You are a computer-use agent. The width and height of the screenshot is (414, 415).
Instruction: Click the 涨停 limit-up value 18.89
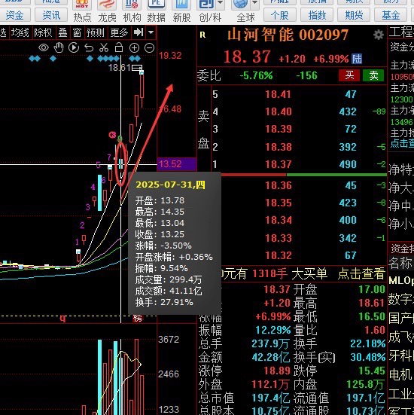pyautogui.click(x=277, y=371)
